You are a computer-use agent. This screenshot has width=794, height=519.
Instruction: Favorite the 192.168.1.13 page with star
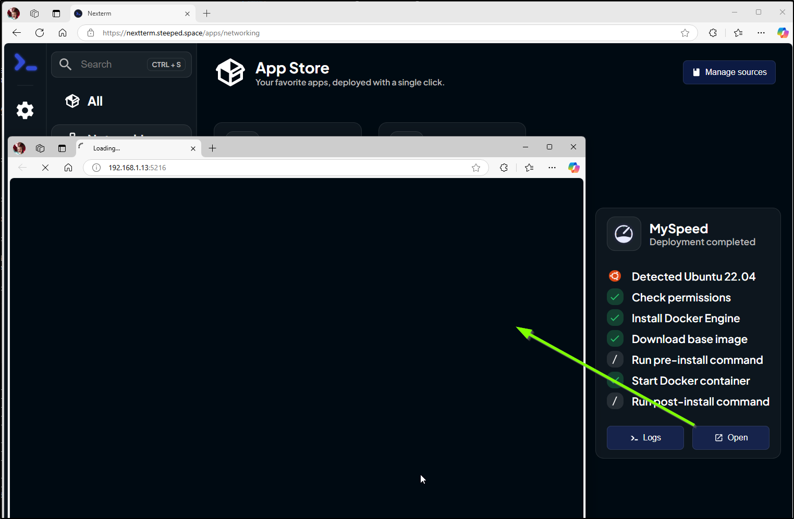(476, 168)
